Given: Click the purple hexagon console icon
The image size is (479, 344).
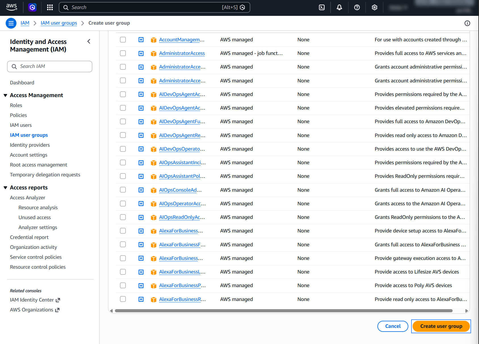Looking at the screenshot, I should (32, 7).
